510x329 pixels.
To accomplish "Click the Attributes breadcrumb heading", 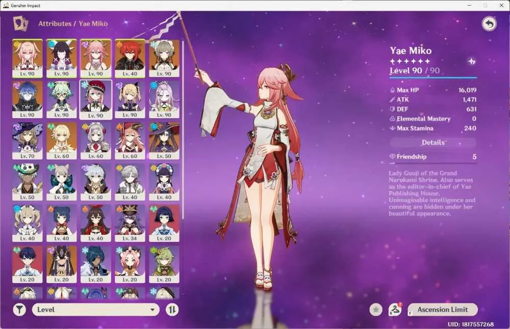I will tap(55, 23).
